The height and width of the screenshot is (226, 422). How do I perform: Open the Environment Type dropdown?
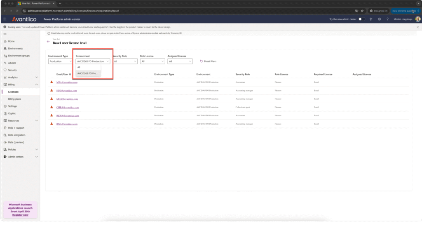point(61,61)
